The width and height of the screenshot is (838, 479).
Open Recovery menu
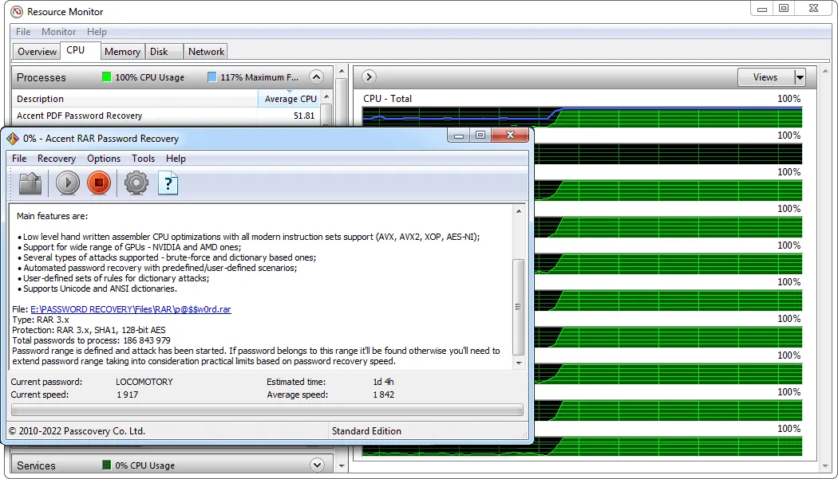[x=57, y=159]
